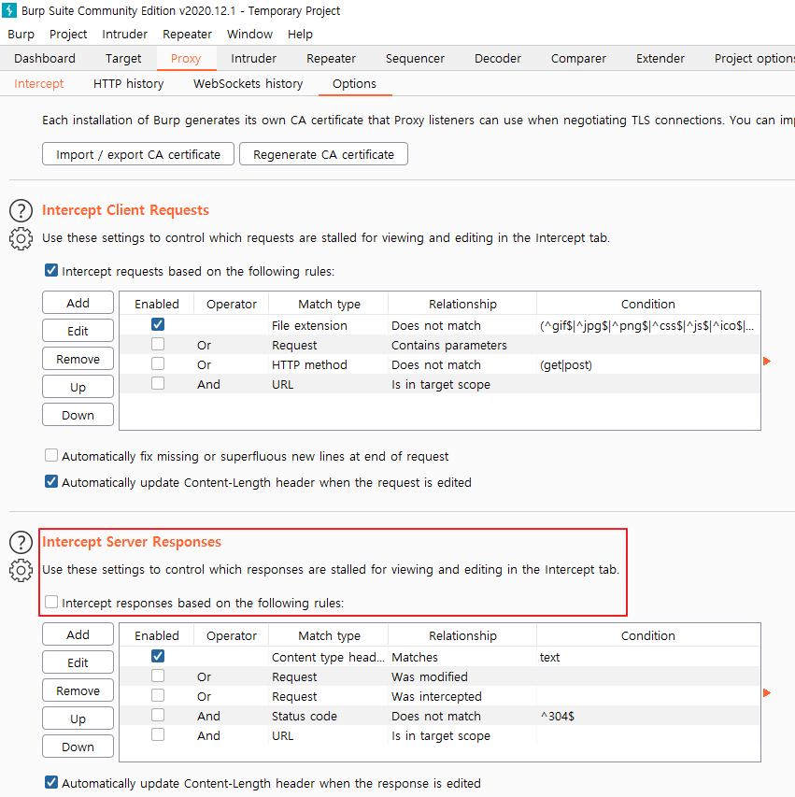Open the Window menu
795x797 pixels.
tap(249, 34)
